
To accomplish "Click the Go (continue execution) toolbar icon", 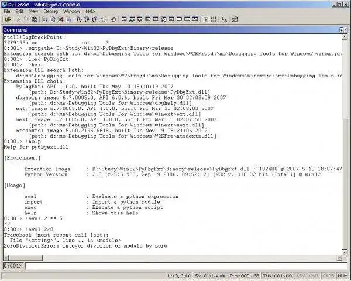I will (45, 19).
